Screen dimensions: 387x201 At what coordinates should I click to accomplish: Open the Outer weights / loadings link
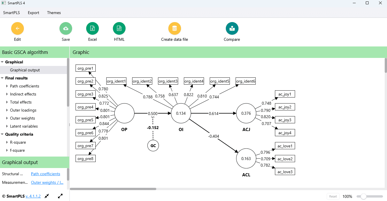47,182
